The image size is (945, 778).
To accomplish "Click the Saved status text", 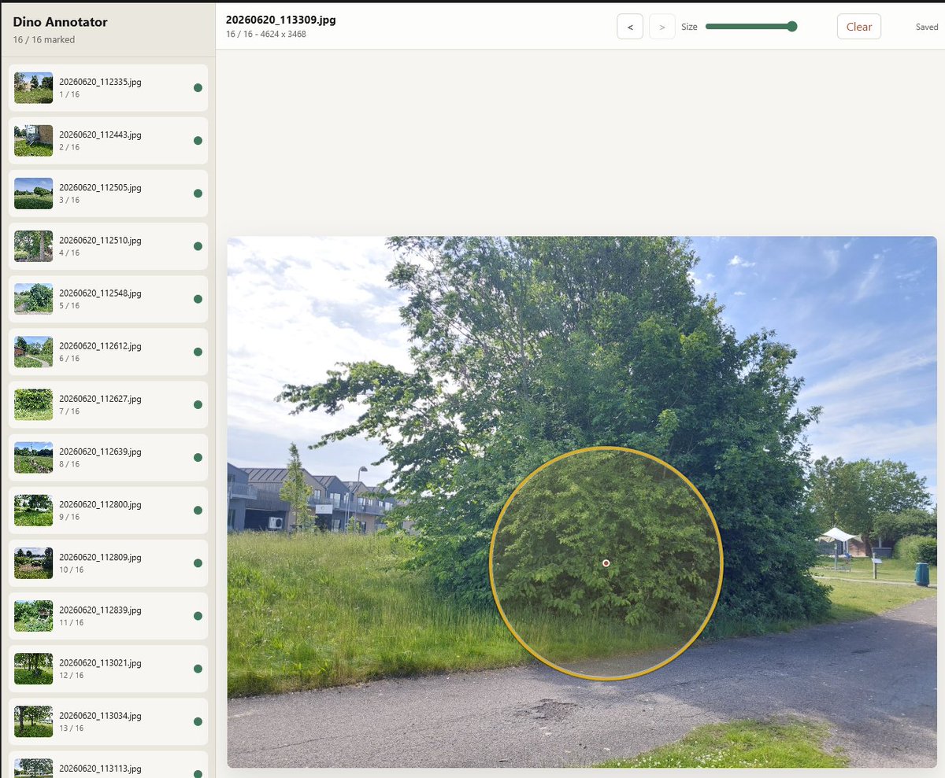I will [x=927, y=27].
